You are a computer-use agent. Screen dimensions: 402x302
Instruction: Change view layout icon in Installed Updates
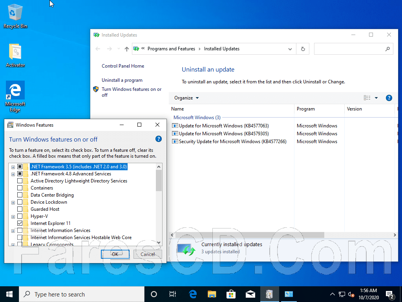coord(367,98)
